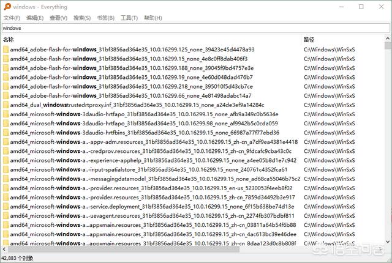Sort results by 路径 column header
Image resolution: width=392 pixels, height=263 pixels.
[x=342, y=39]
